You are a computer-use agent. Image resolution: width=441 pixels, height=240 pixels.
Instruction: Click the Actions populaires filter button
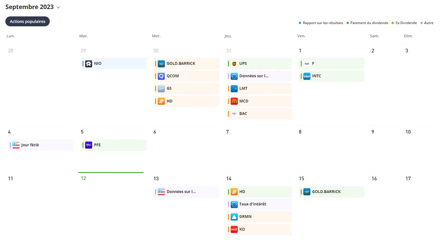point(27,22)
